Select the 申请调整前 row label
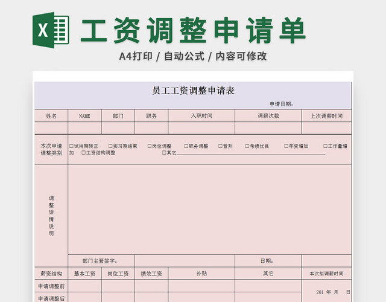Viewport: 386px width, 302px height. tap(51, 286)
